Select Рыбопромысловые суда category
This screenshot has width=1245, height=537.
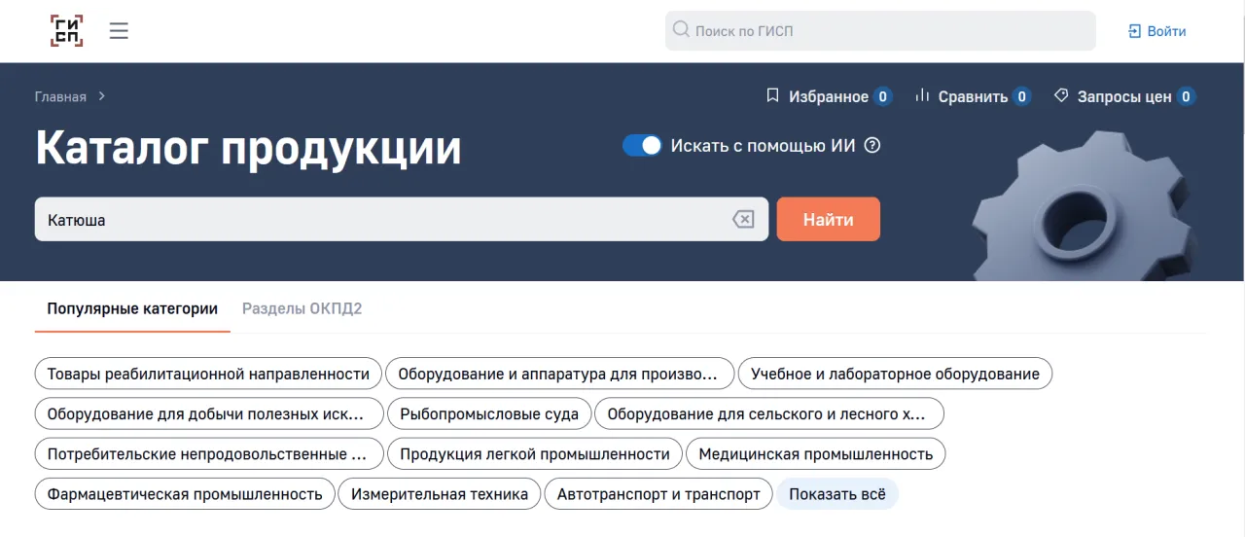(488, 414)
